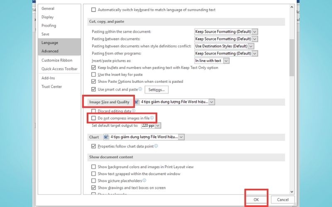The height and width of the screenshot is (207, 332).
Task: Toggle Properties follow chart data point
Action: [93, 146]
